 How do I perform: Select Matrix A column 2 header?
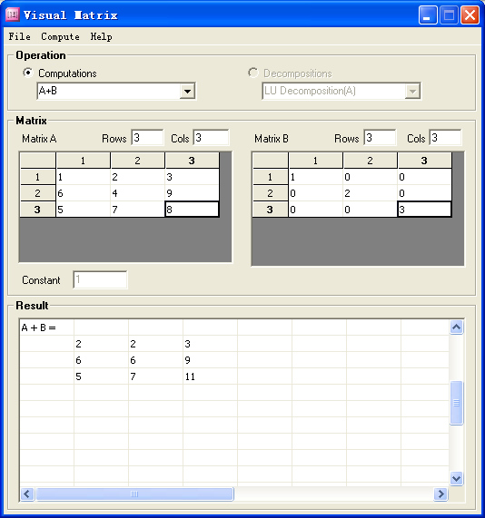pyautogui.click(x=138, y=161)
